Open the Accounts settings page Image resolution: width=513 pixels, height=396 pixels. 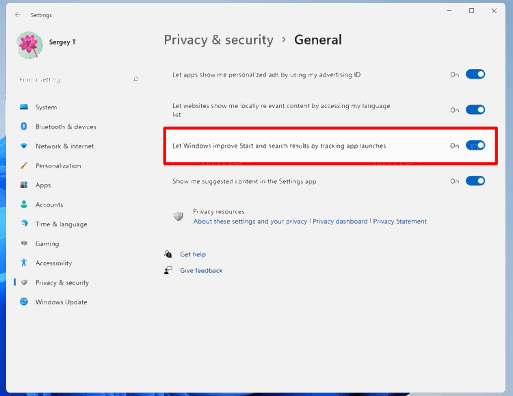49,204
